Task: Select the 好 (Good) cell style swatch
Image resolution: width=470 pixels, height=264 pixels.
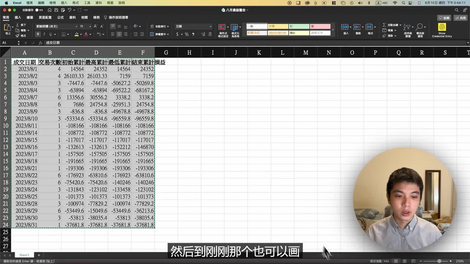Action: click(299, 26)
